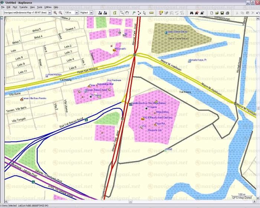Select the Distance/Bearing ruler tool
The height and width of the screenshot is (208, 260).
151,13
